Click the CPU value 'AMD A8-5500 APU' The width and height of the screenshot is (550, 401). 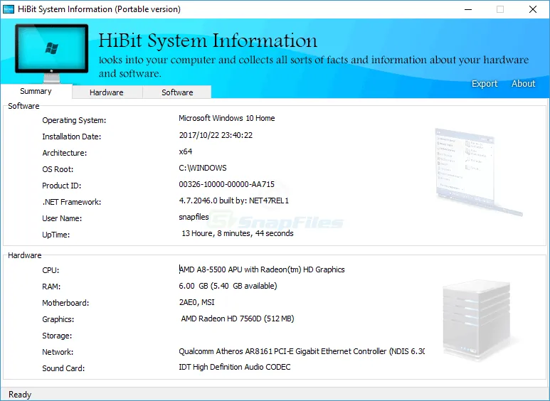pyautogui.click(x=211, y=269)
